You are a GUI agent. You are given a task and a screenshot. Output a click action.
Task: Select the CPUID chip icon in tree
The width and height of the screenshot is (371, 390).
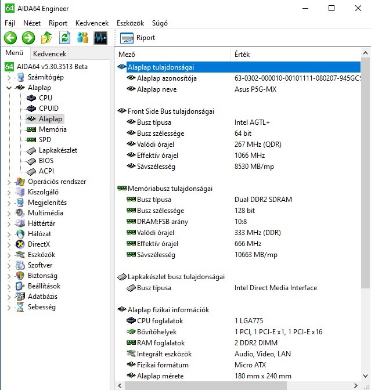pyautogui.click(x=31, y=109)
